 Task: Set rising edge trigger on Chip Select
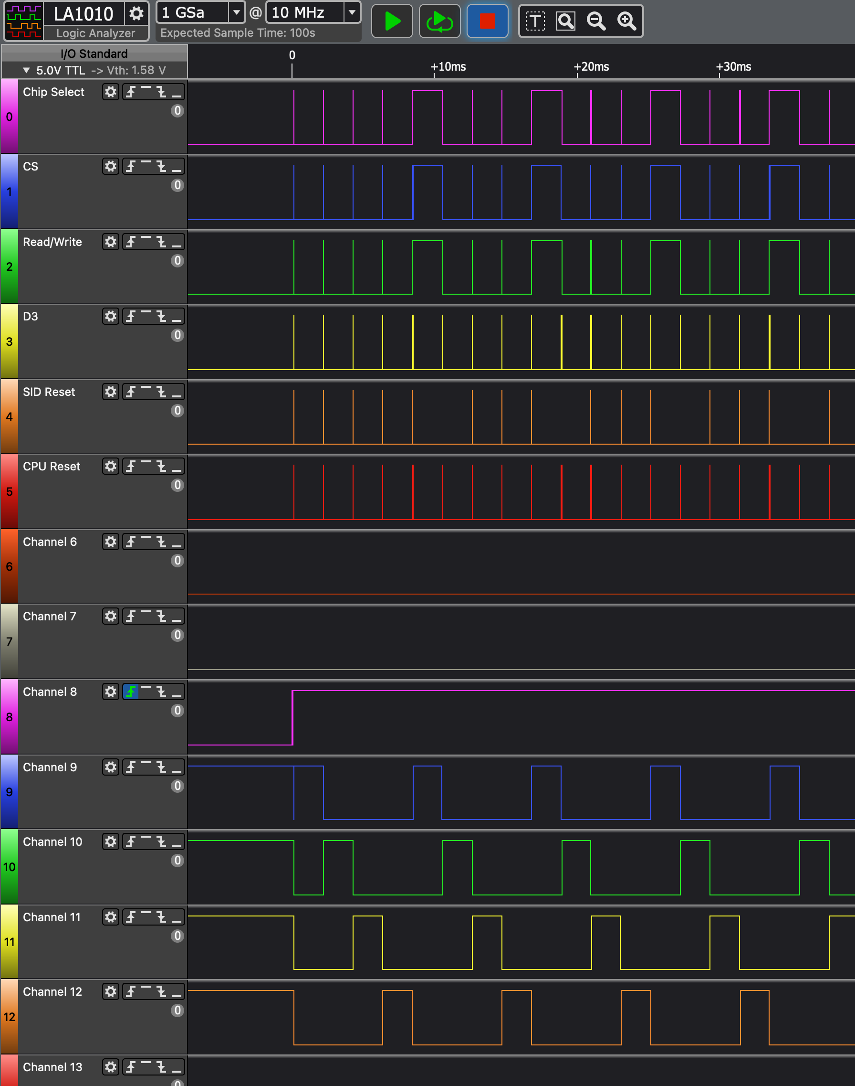click(131, 92)
